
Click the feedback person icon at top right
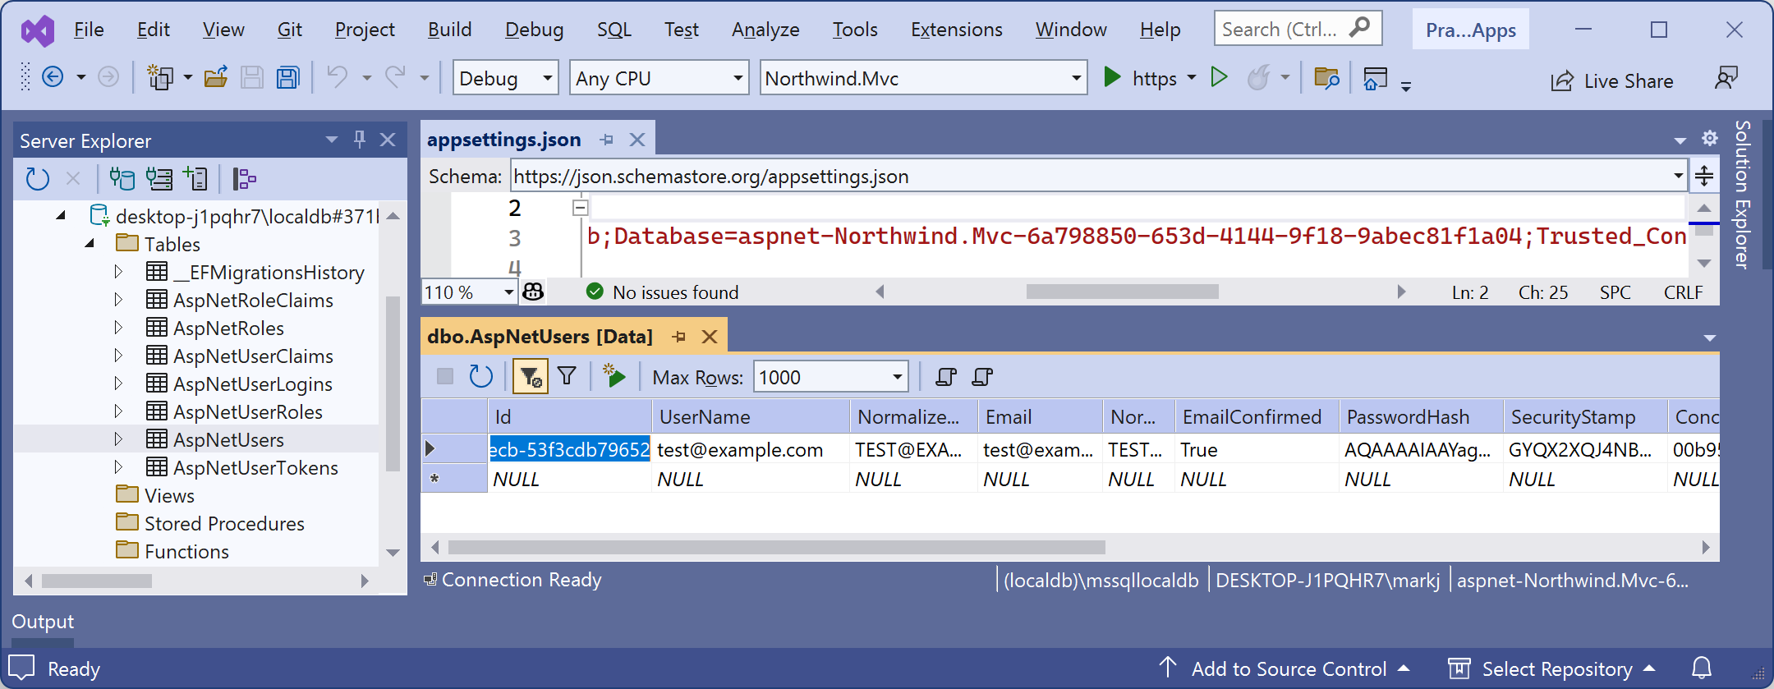point(1726,78)
